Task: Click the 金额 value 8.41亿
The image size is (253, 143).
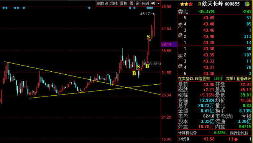Action: point(207,111)
